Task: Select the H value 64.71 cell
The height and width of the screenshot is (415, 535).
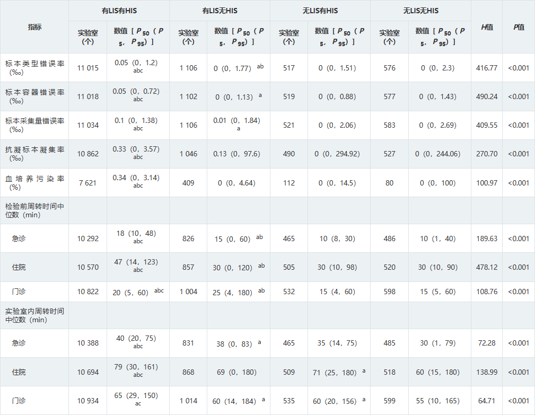Action: pyautogui.click(x=486, y=401)
